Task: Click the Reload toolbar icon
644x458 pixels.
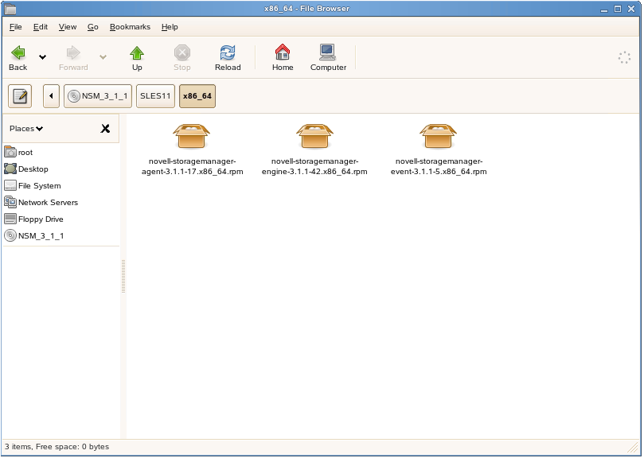Action: coord(228,52)
